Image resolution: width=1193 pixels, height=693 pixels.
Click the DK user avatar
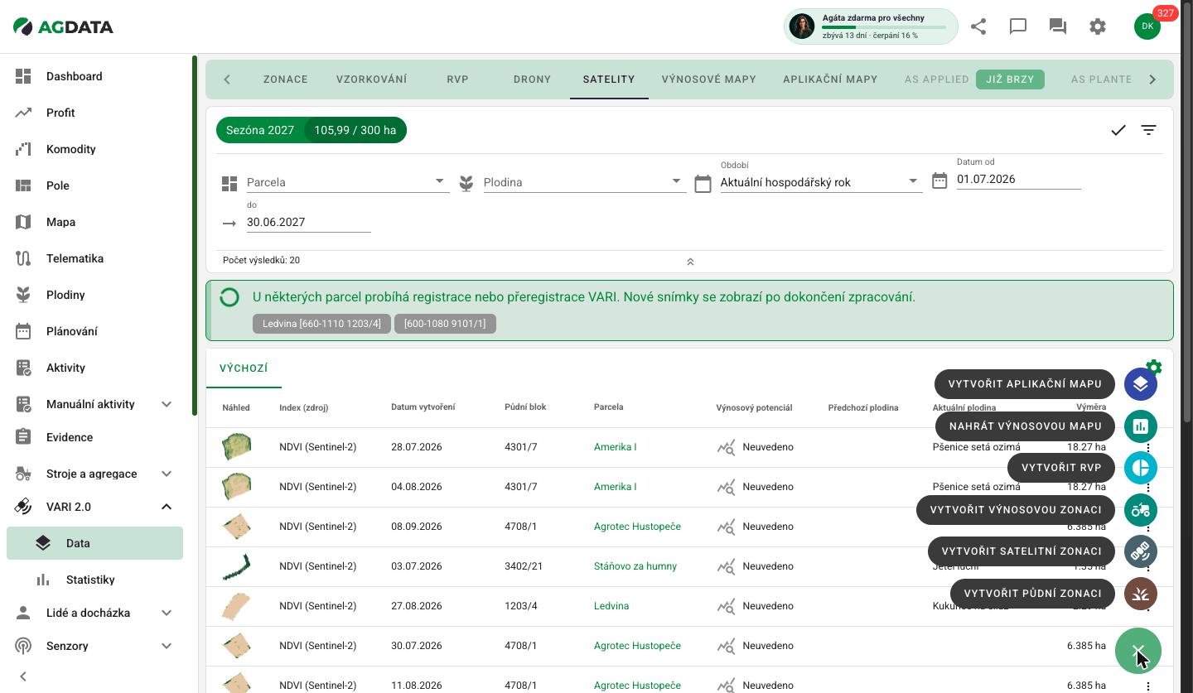point(1147,26)
